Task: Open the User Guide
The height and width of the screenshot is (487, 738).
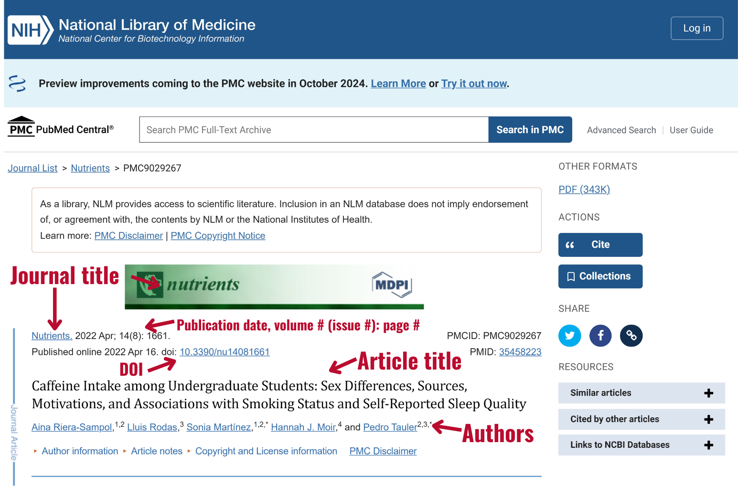Action: 691,130
